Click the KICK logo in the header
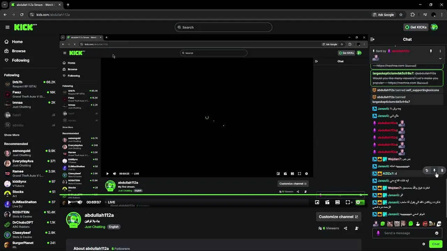The image size is (447, 251). (x=25, y=27)
